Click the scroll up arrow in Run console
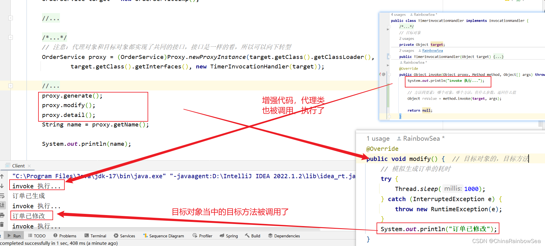The image size is (545, 246). [2, 176]
